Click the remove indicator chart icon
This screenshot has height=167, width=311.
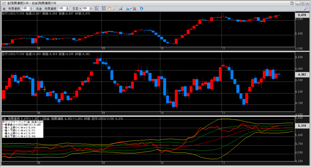pyautogui.click(x=135, y=8)
